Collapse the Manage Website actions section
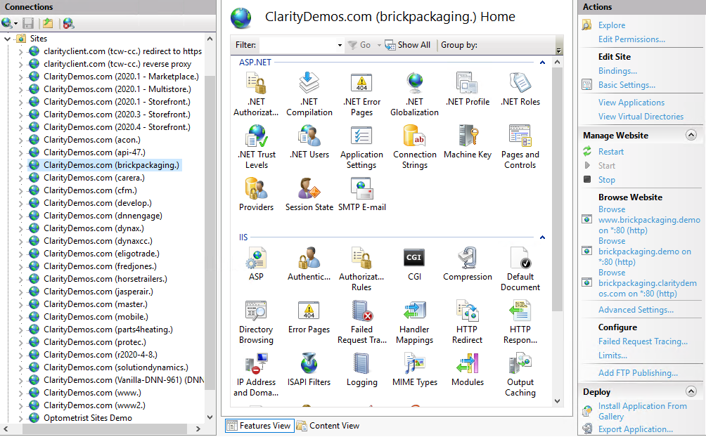The height and width of the screenshot is (437, 706). (x=691, y=135)
